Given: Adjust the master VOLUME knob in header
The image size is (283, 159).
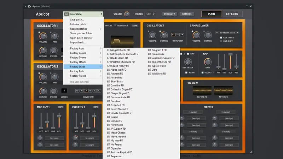Looking at the screenshot, I should pyautogui.click(x=127, y=14).
